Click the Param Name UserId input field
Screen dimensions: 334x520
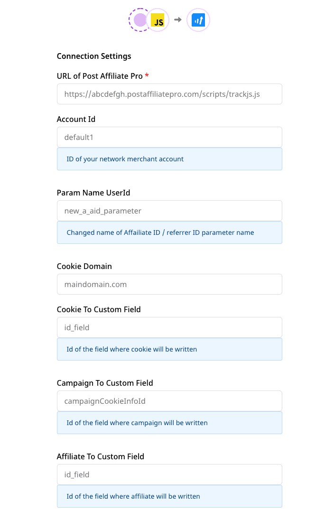(x=169, y=210)
